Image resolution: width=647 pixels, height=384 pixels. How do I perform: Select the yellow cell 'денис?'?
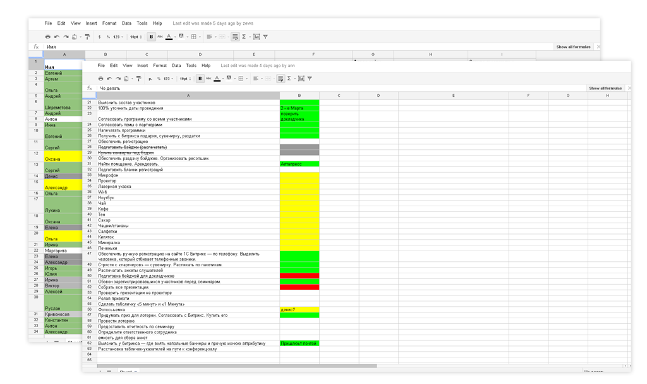[x=299, y=309]
